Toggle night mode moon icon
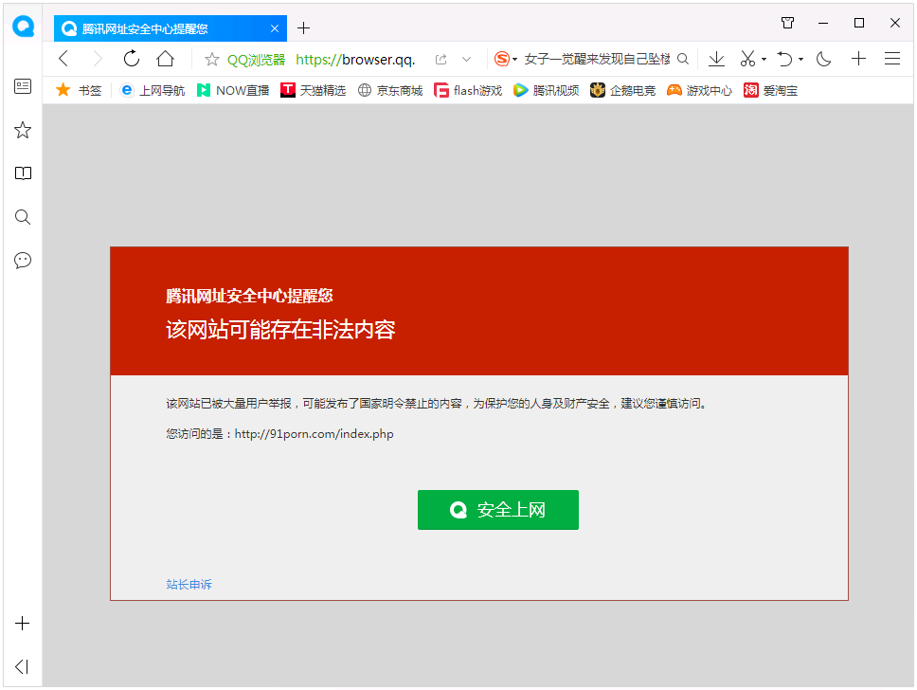Image resolution: width=917 pixels, height=690 pixels. [x=824, y=59]
